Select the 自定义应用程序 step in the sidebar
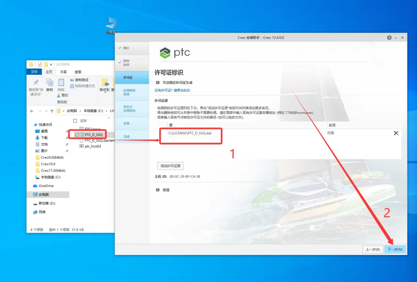This screenshot has width=417, height=282. (132, 109)
